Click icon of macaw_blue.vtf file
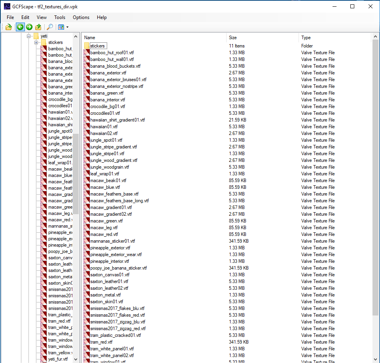This screenshot has width=380, height=363. pyautogui.click(x=87, y=187)
